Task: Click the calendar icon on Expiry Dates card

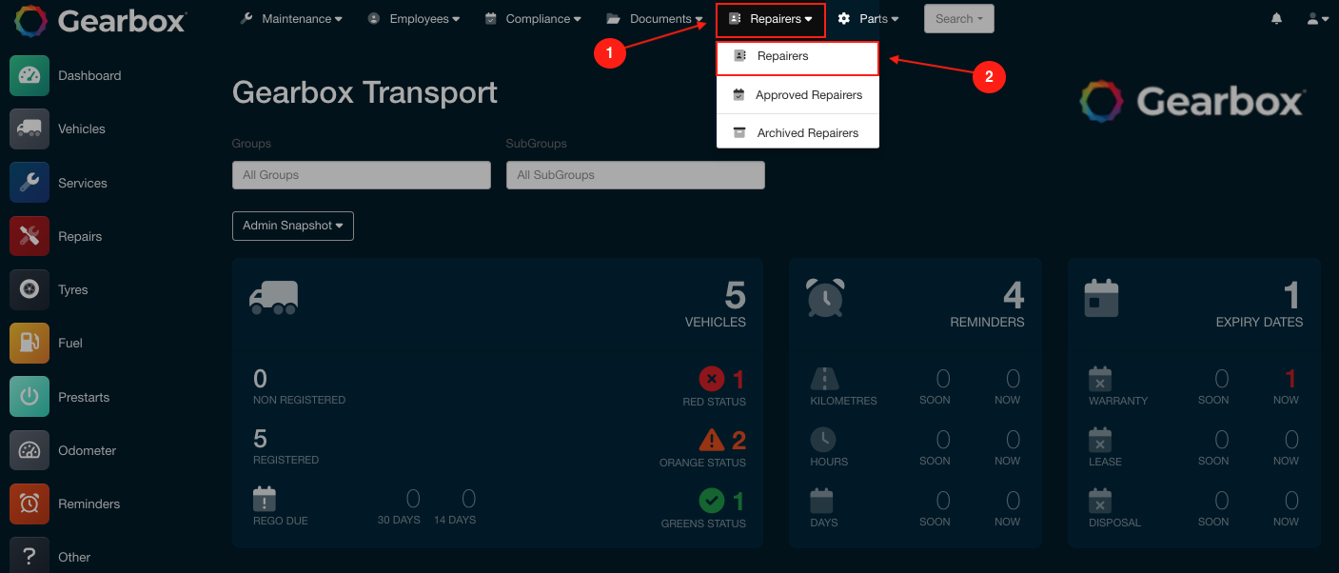Action: tap(1101, 298)
